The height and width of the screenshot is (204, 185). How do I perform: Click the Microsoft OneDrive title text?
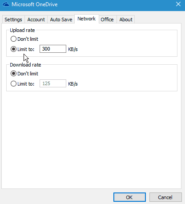(35, 4)
